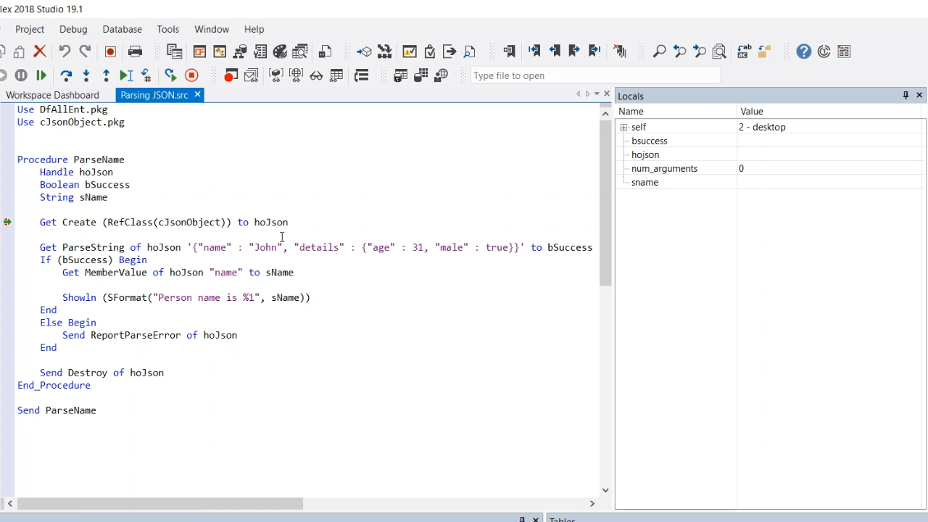Click the Print toolbar icon
The image size is (928, 522).
135,51
